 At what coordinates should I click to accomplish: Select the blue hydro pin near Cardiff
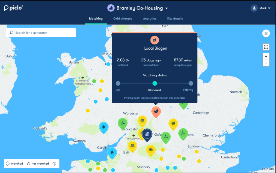point(112,153)
